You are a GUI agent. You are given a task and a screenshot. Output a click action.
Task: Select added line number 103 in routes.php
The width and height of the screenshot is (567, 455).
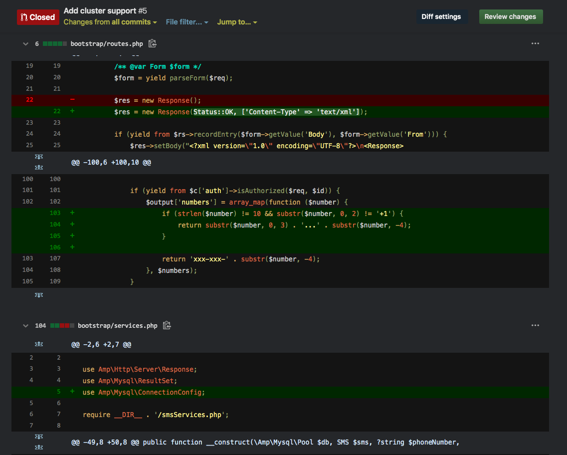(x=55, y=213)
